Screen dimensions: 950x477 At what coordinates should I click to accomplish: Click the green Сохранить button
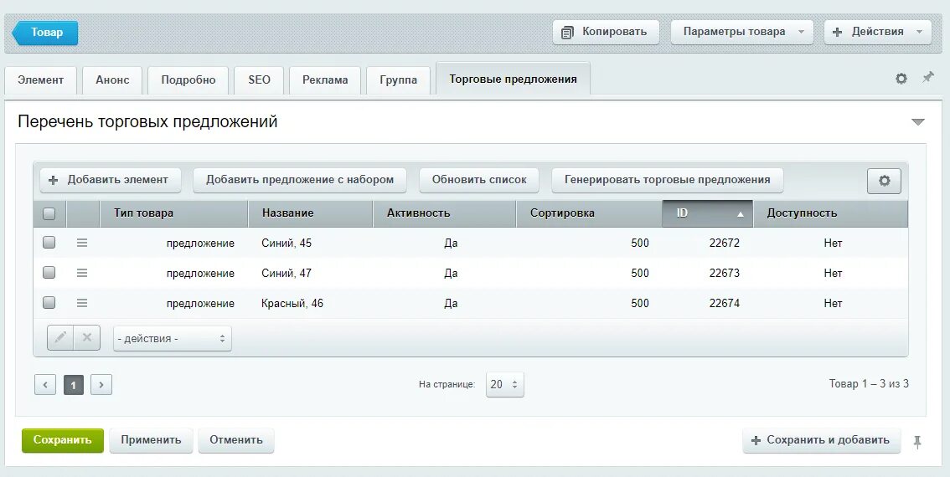[x=62, y=440]
